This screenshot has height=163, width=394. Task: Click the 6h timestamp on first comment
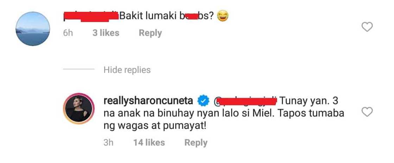[x=68, y=33]
